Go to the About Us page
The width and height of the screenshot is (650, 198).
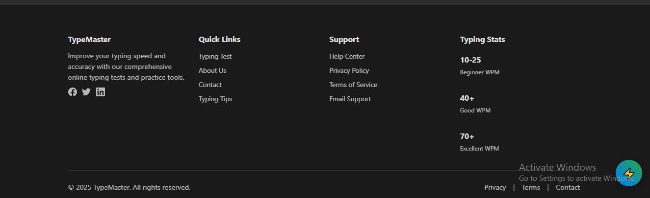click(212, 70)
